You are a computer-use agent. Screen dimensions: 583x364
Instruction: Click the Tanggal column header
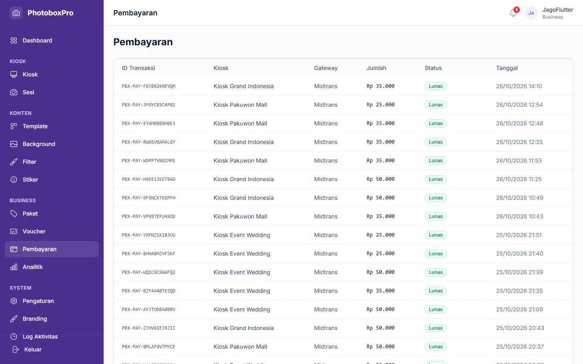507,68
